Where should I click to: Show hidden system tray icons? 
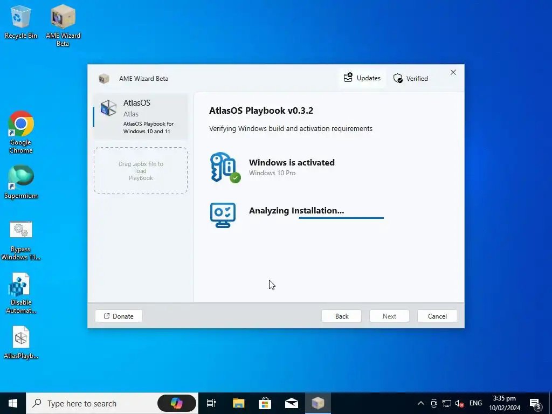point(420,403)
